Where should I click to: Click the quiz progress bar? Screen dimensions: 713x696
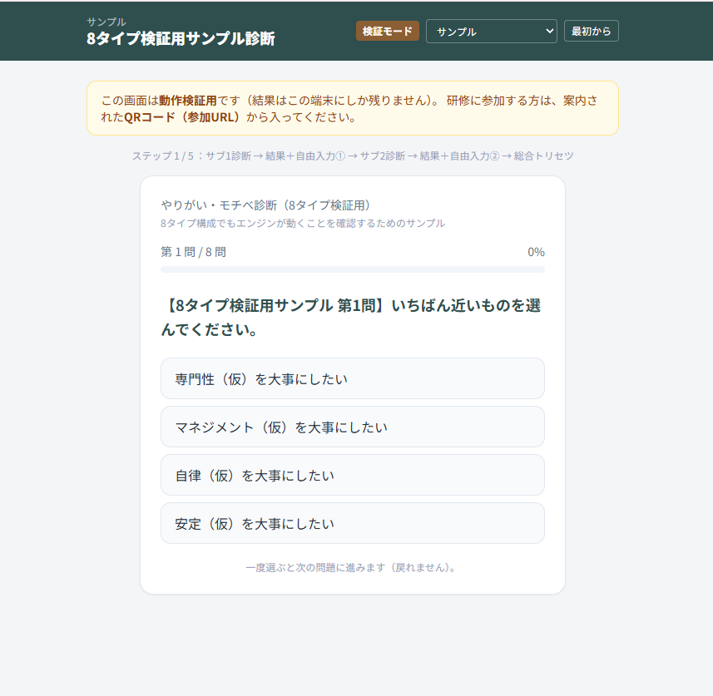click(x=353, y=269)
